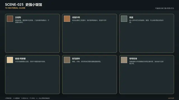The image size is (179, 100).
Task: Click the top-right 三维/材质/灯光 note
Action: [164, 8]
